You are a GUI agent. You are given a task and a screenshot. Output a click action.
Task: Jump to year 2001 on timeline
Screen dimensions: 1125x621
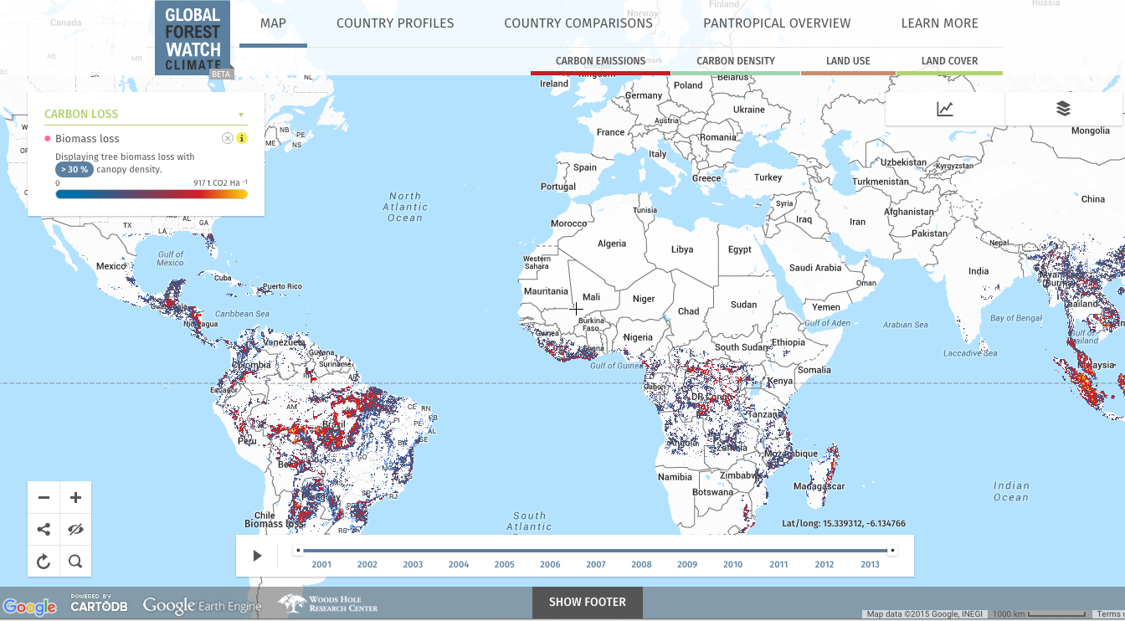coord(321,564)
